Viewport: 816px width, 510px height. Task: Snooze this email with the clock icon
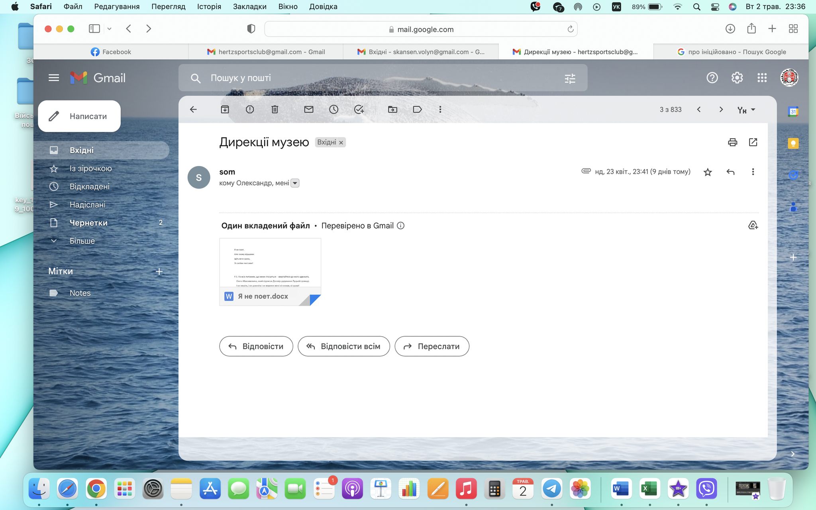(x=333, y=109)
